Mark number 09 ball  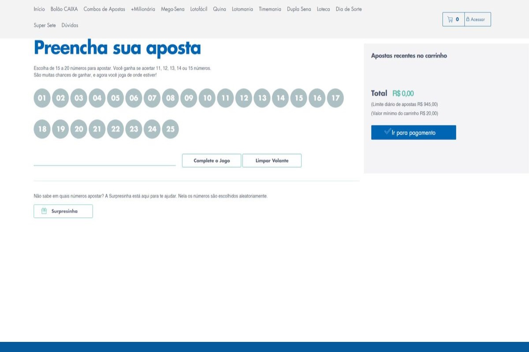click(189, 98)
